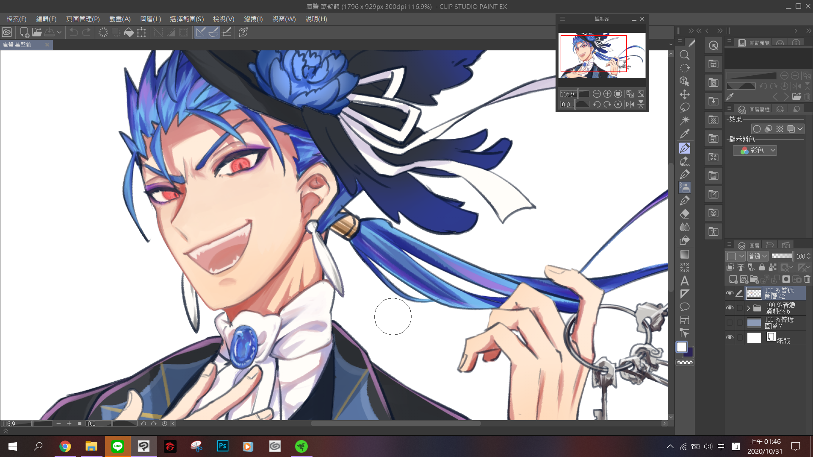The width and height of the screenshot is (813, 457).
Task: Delete layer with trash icon in layer panel
Action: click(x=807, y=279)
